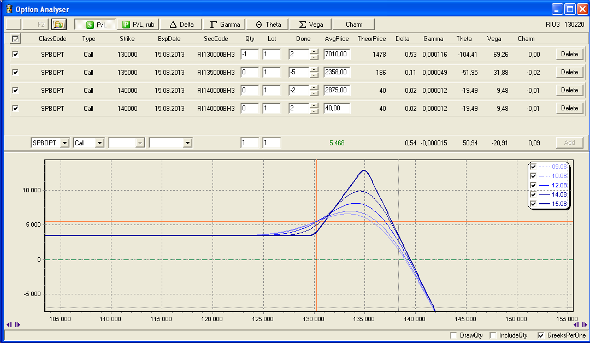Screen dimensions: 590x343
Task: Uncheck the GreeksPerOne checkbox
Action: tap(541, 335)
